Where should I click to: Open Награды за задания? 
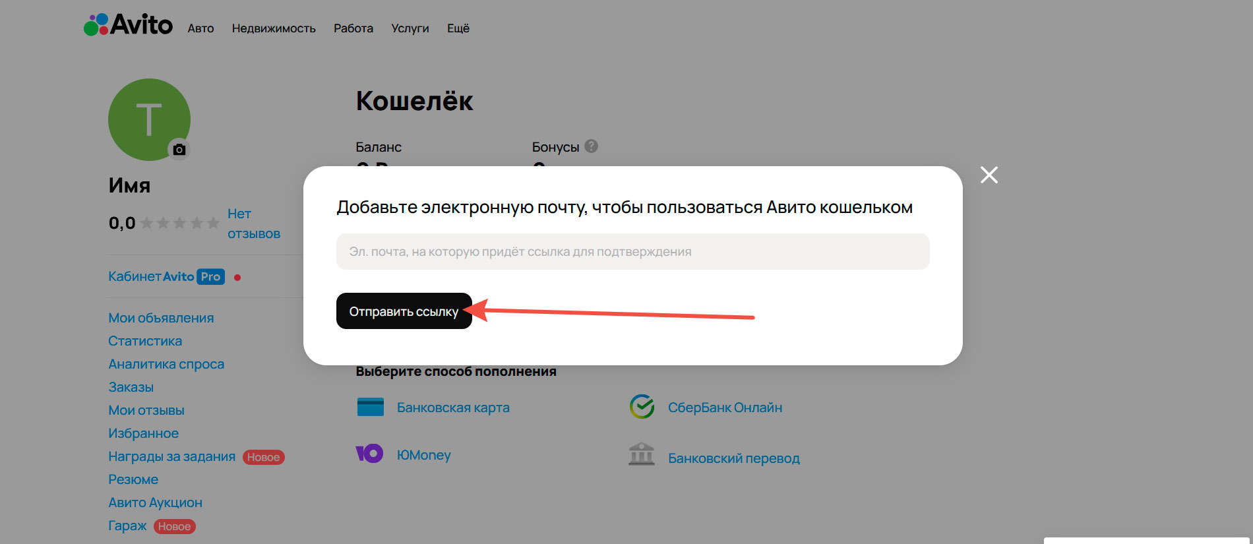(171, 456)
